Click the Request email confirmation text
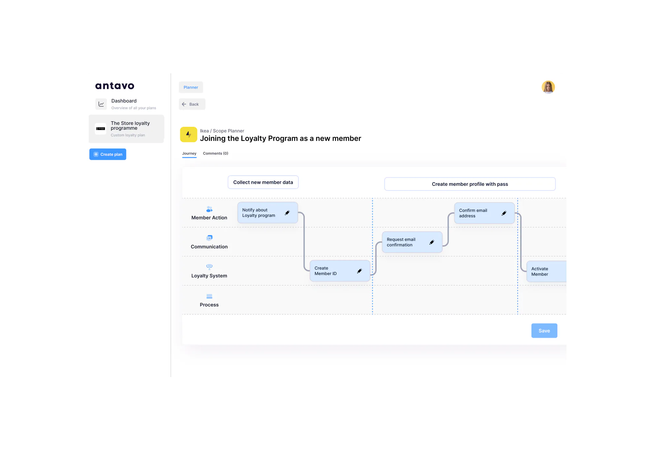 click(x=401, y=242)
